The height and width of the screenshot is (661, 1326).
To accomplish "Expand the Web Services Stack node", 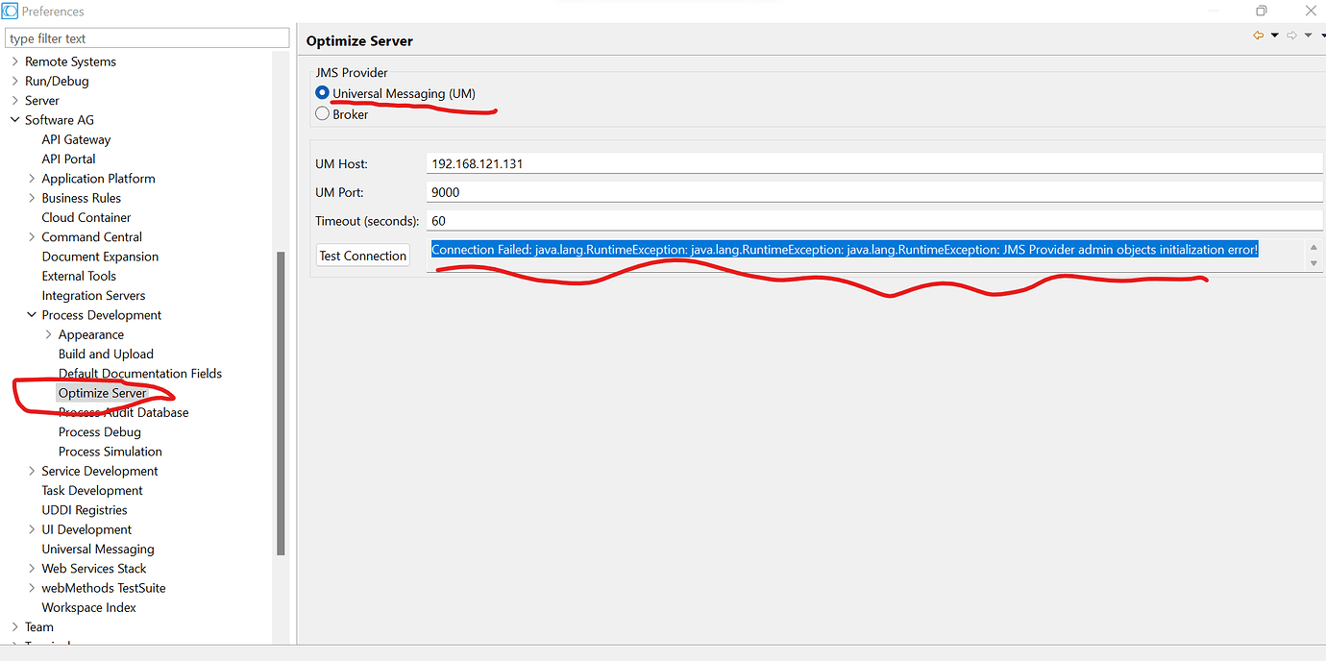I will pyautogui.click(x=32, y=569).
